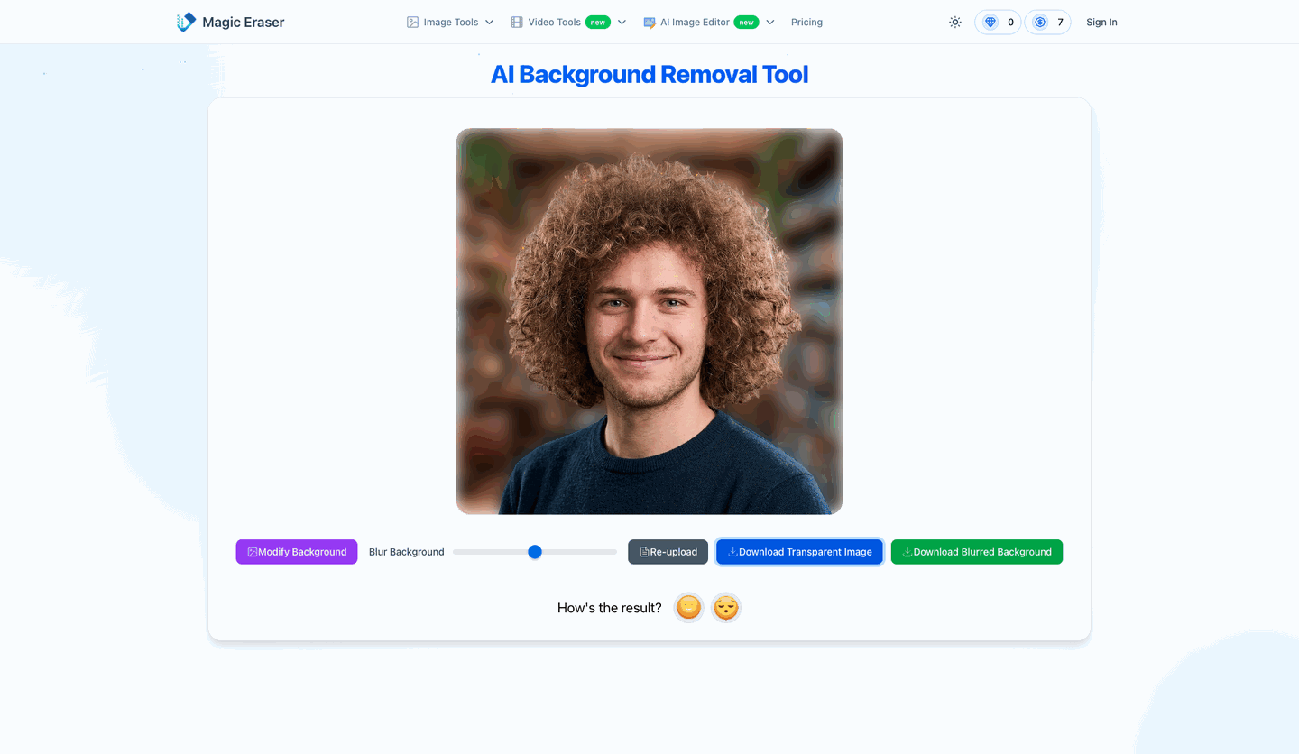The width and height of the screenshot is (1299, 754).
Task: Click the "new" badge beside Video Tools
Action: click(x=598, y=23)
